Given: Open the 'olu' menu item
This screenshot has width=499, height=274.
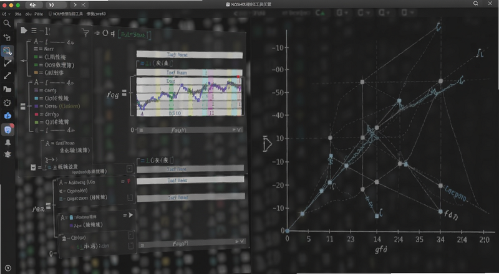Looking at the screenshot, I should [x=28, y=14].
